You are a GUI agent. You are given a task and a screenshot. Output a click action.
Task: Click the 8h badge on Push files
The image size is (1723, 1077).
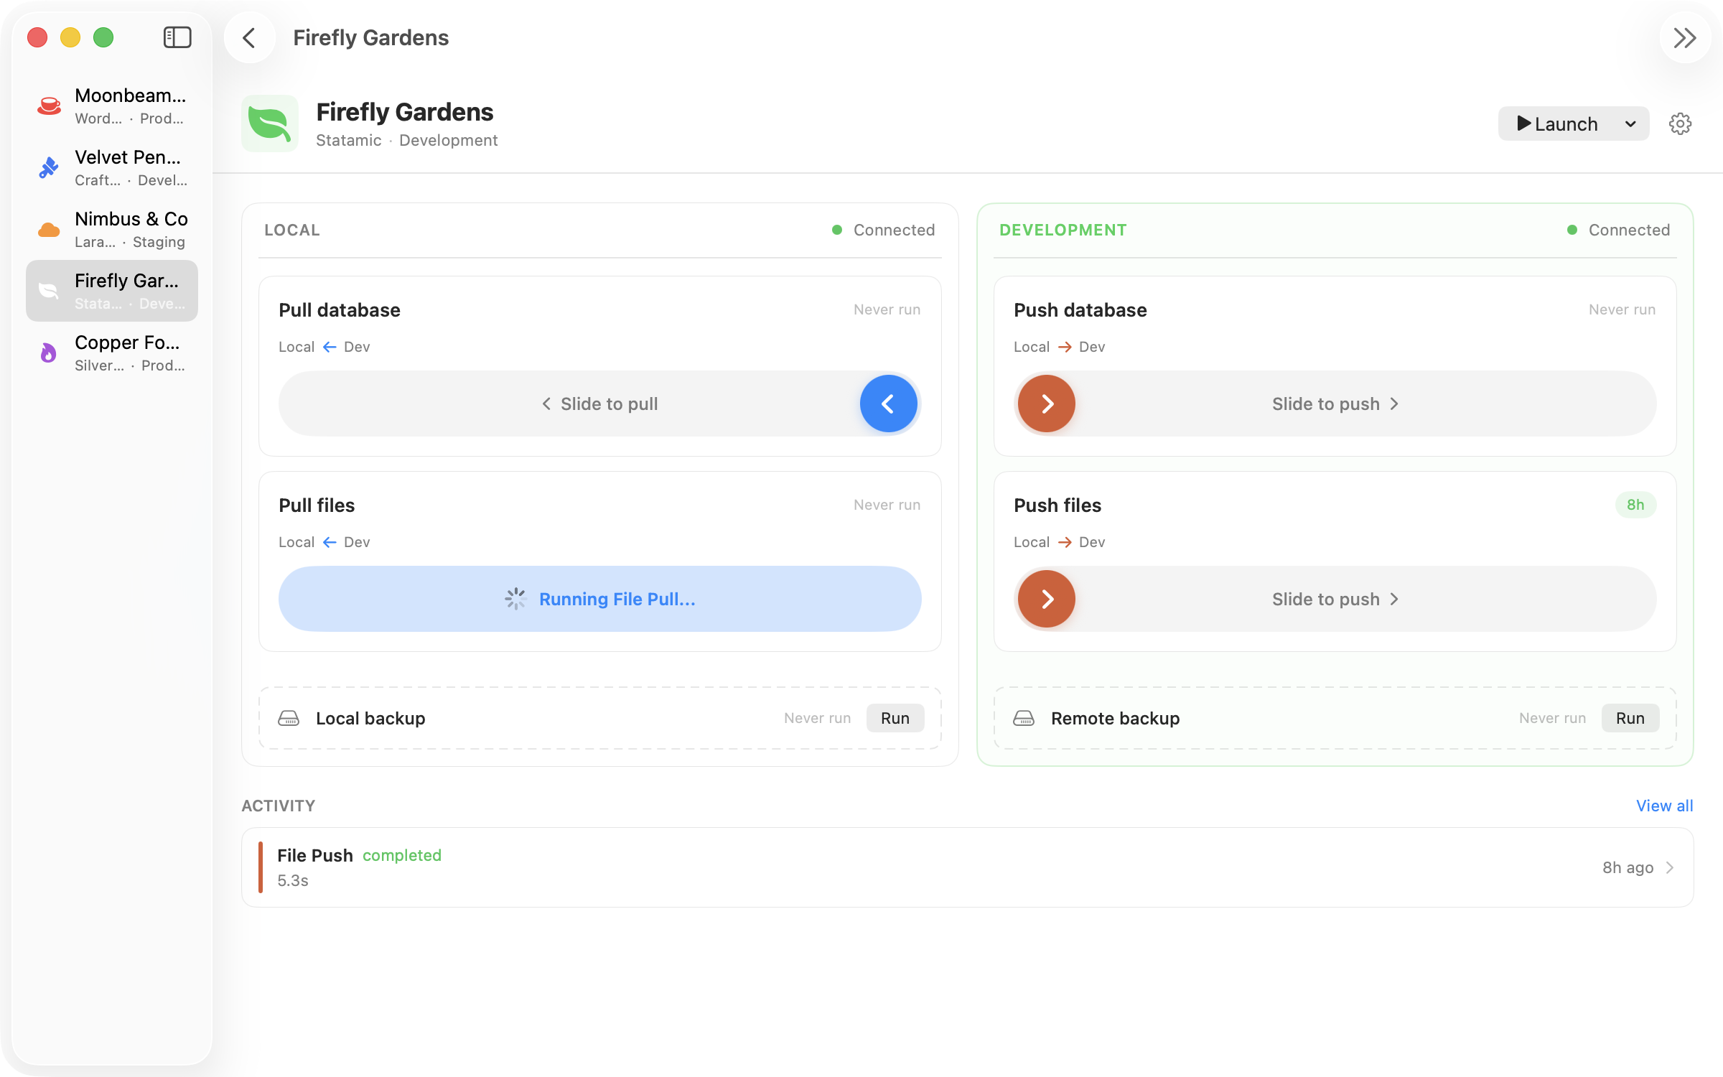(1635, 505)
